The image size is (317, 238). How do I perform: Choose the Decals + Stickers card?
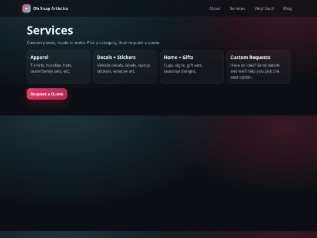[x=125, y=67]
